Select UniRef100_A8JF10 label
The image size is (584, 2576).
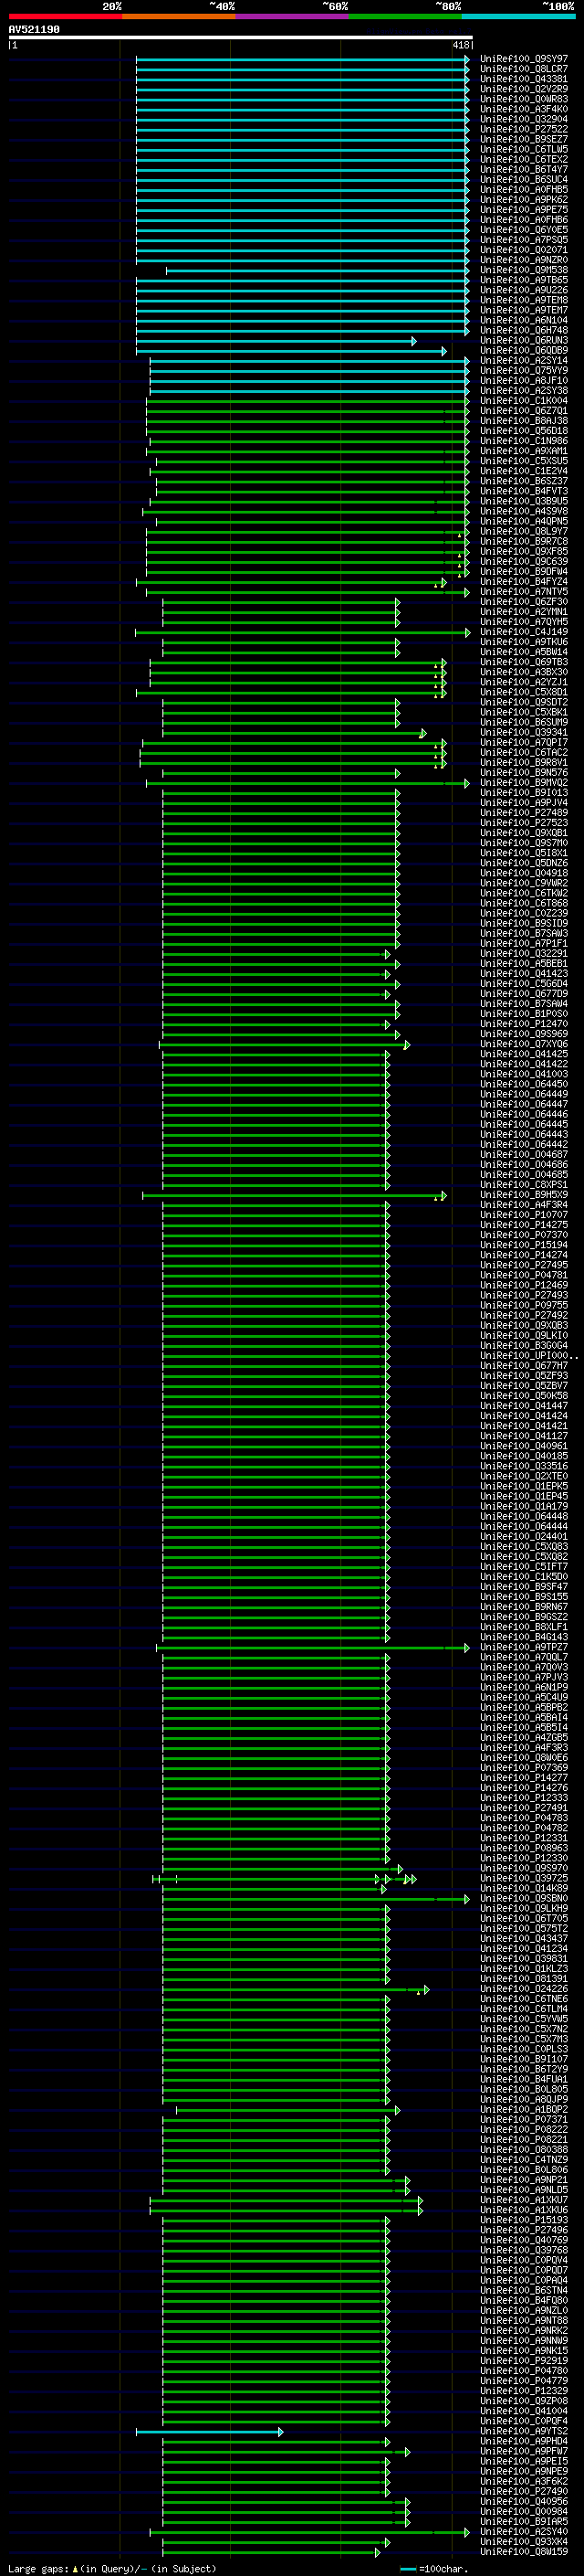click(523, 380)
